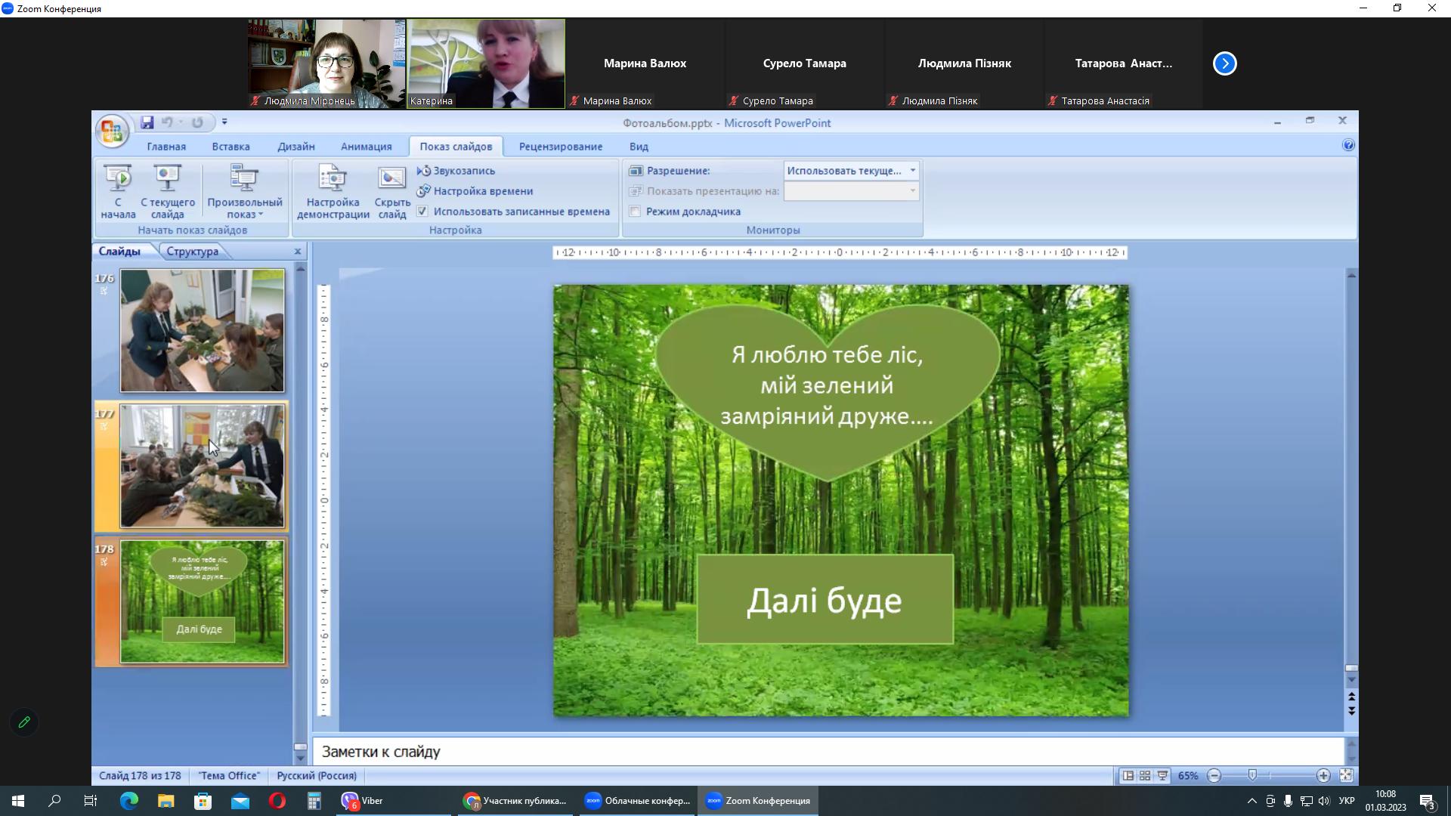The height and width of the screenshot is (816, 1451).
Task: Click the Save icon in quick access toolbar
Action: [147, 122]
